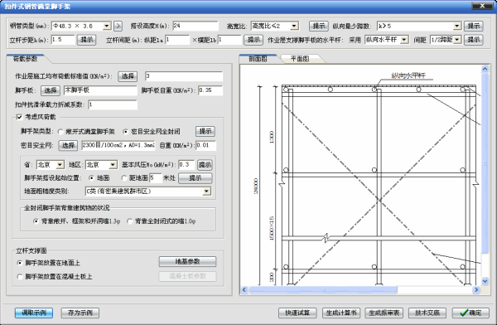The width and height of the screenshot is (497, 325).
Task: Confirm with the 确定 checkmark button
Action: click(470, 313)
